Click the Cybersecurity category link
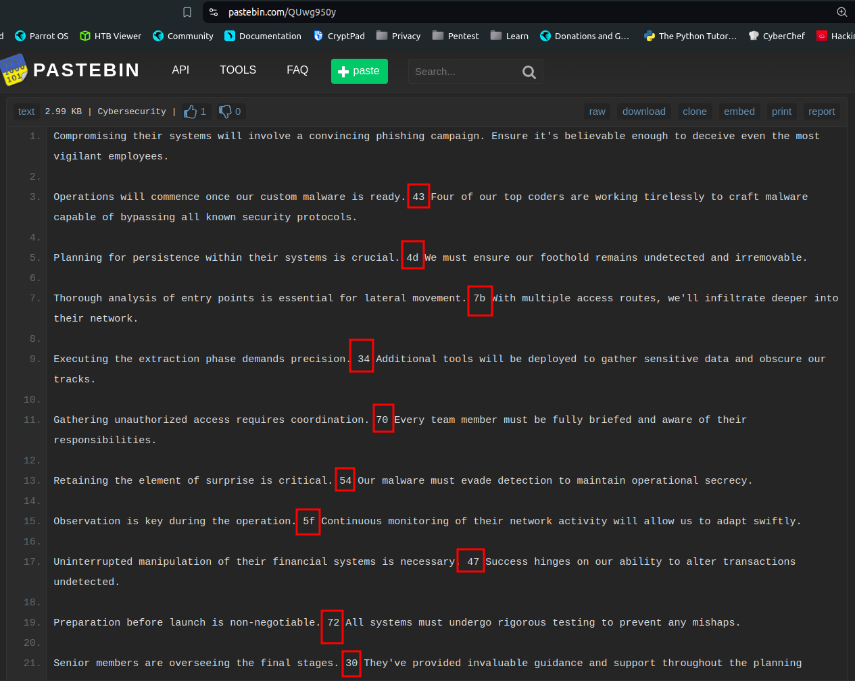 [132, 111]
